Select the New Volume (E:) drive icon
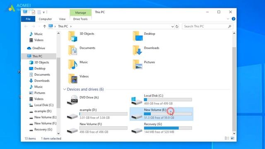265x149 pixels. click(137, 116)
